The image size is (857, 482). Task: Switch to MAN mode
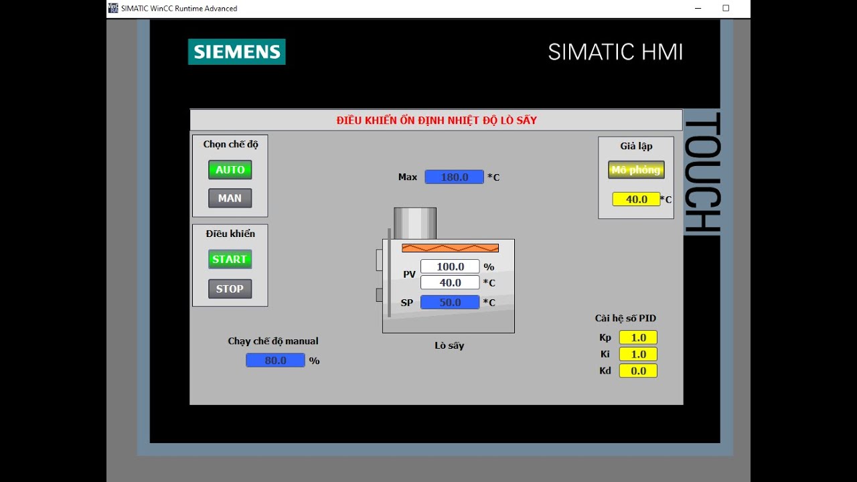coord(230,198)
